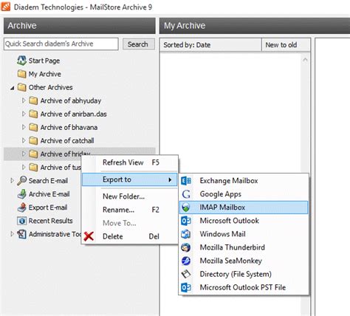Click the Start Page icon
The height and width of the screenshot is (316, 350).
tap(21, 61)
